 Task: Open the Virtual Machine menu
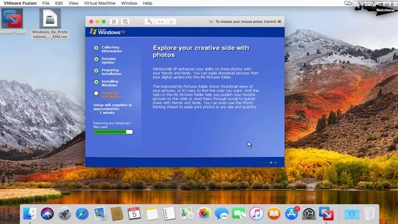(99, 3)
